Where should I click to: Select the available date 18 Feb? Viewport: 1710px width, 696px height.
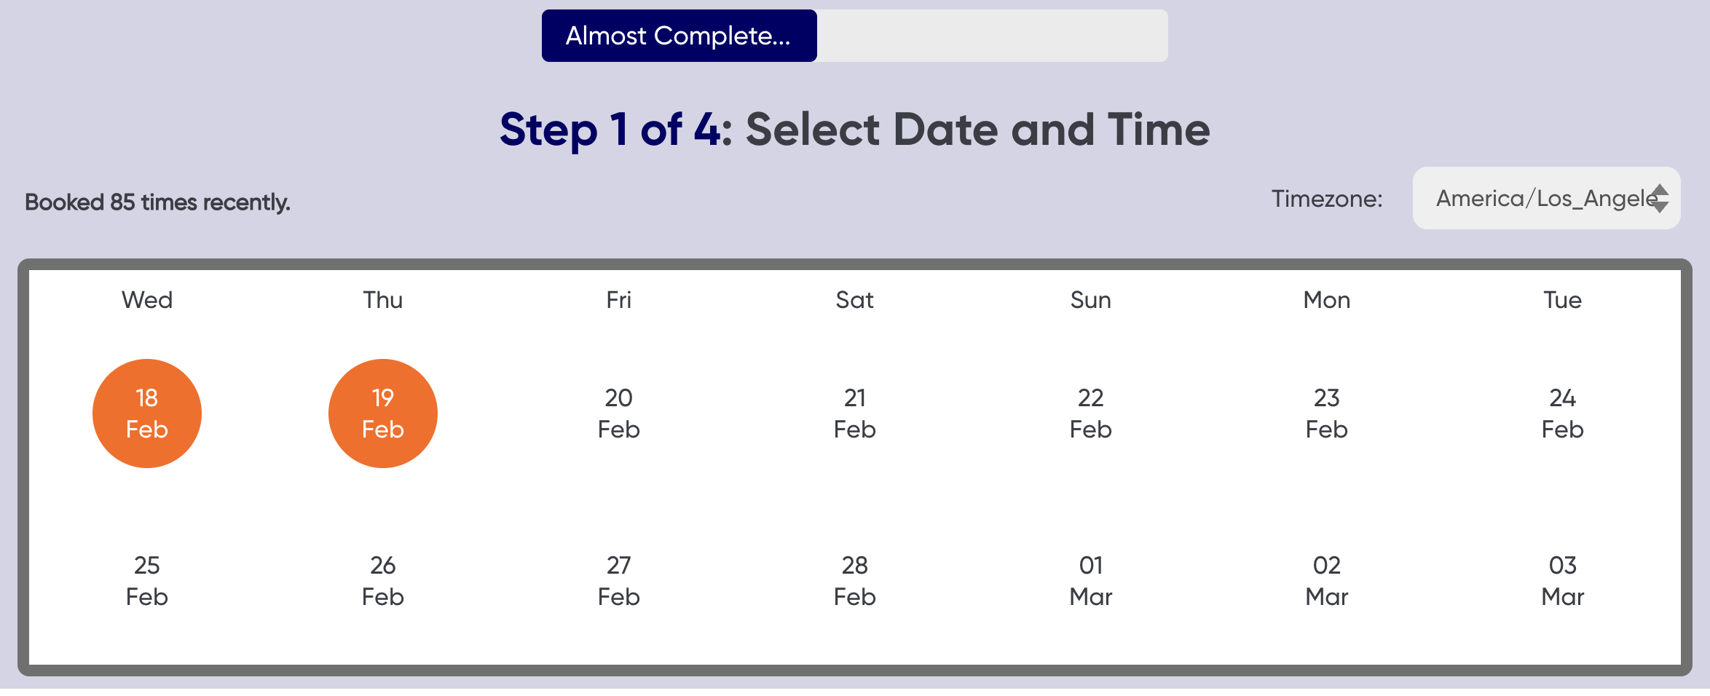146,413
